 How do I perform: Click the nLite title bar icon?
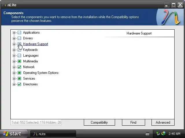tap(4, 5)
